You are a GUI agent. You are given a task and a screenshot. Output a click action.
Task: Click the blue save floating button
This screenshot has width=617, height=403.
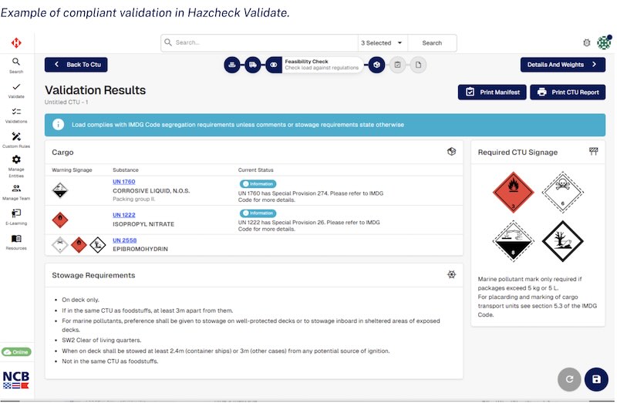coord(595,379)
